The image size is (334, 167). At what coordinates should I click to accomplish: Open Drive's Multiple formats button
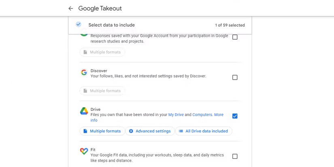pyautogui.click(x=102, y=131)
